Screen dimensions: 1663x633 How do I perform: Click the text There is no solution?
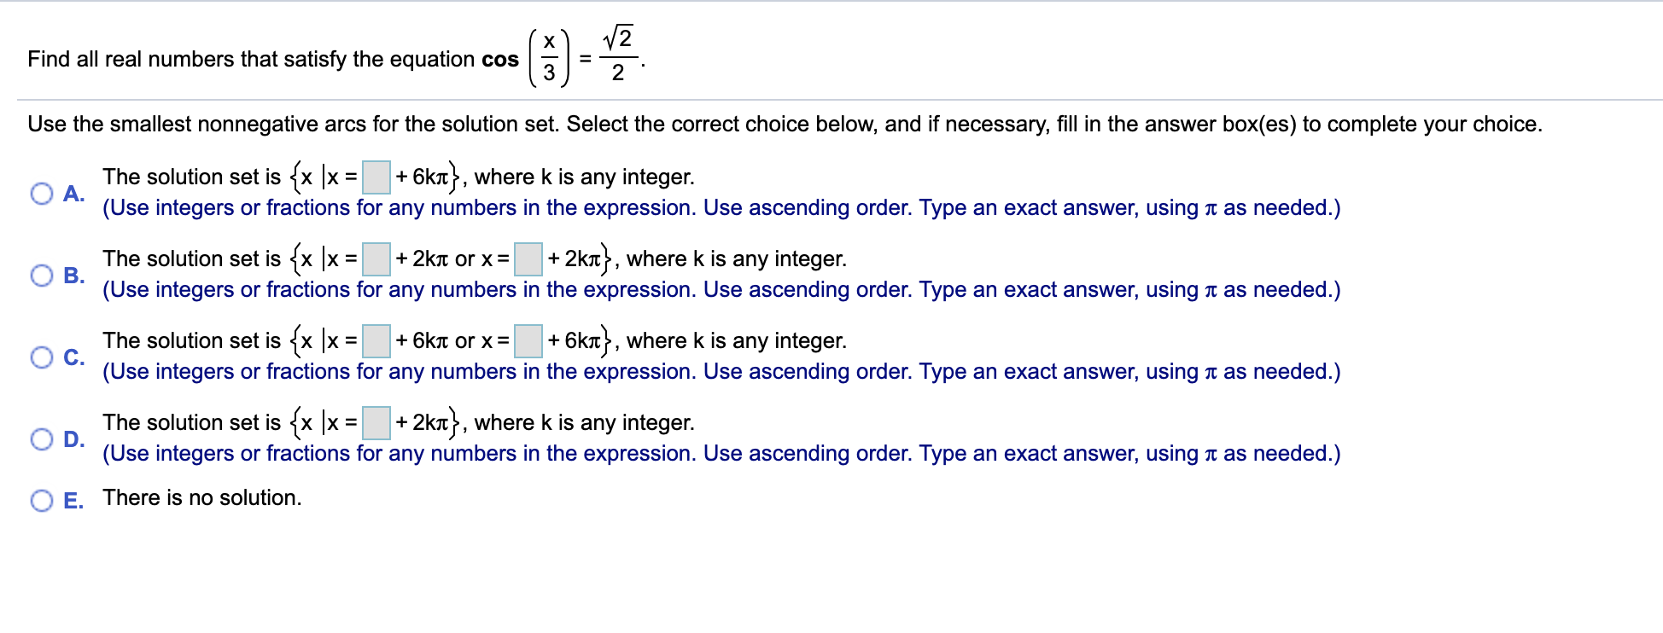(x=201, y=497)
